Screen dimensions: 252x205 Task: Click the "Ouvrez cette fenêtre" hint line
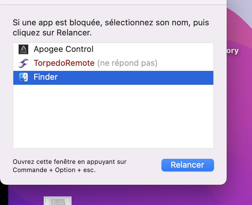pyautogui.click(x=69, y=162)
